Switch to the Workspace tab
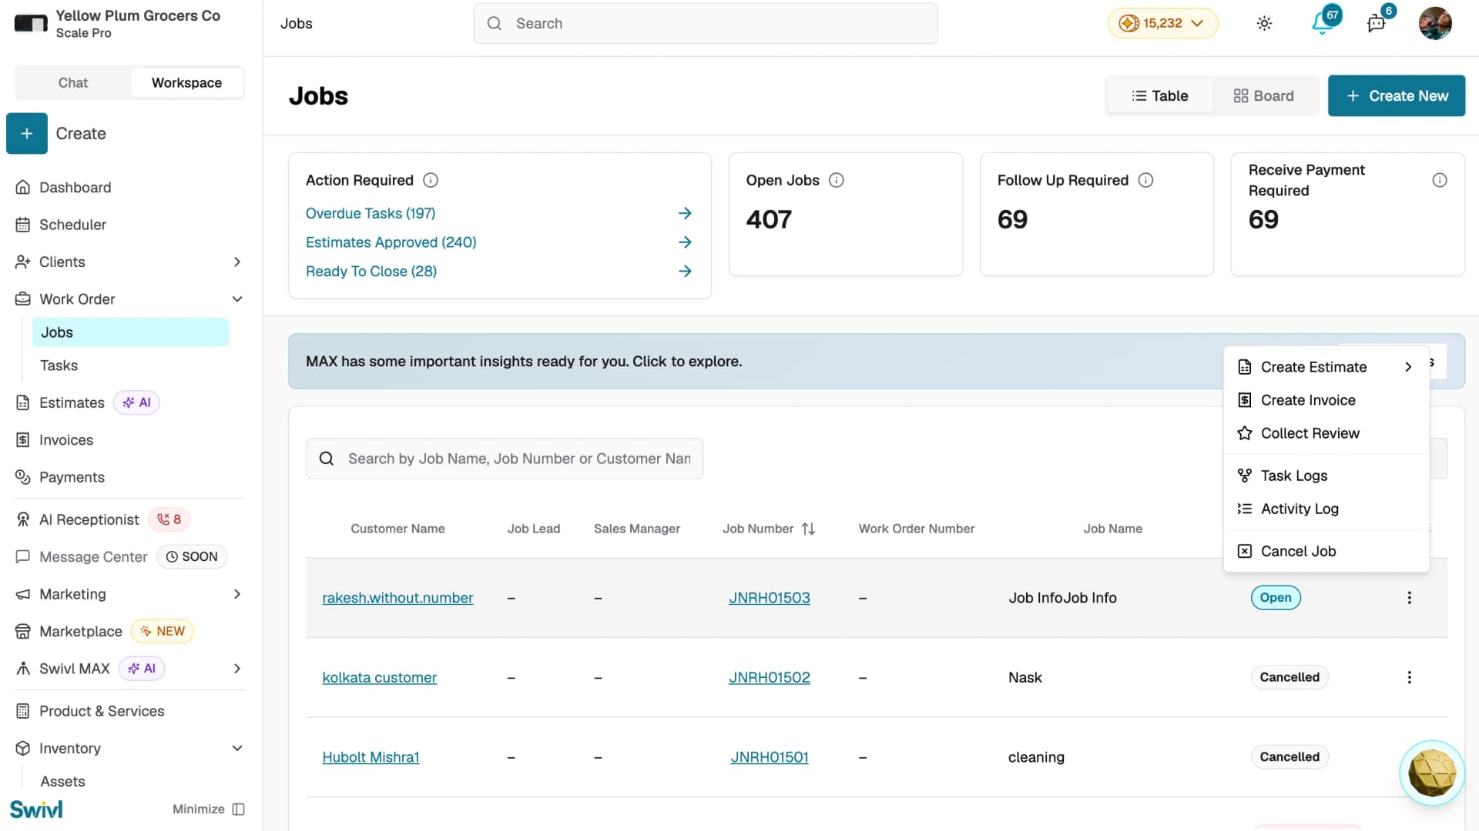 (x=186, y=82)
